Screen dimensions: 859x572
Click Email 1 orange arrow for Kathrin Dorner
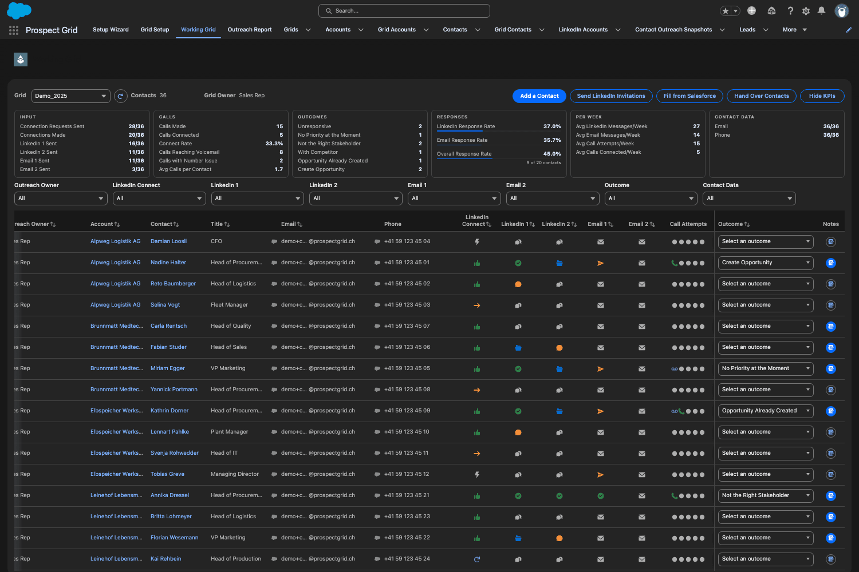coord(600,411)
